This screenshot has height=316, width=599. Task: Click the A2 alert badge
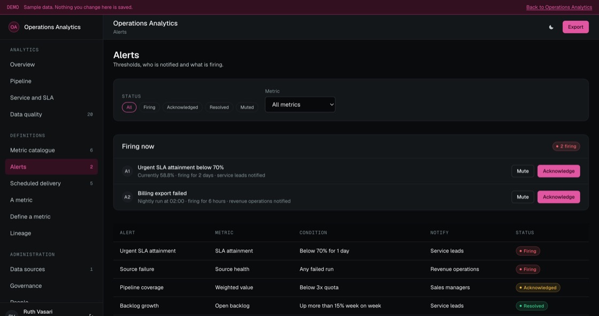pos(127,197)
